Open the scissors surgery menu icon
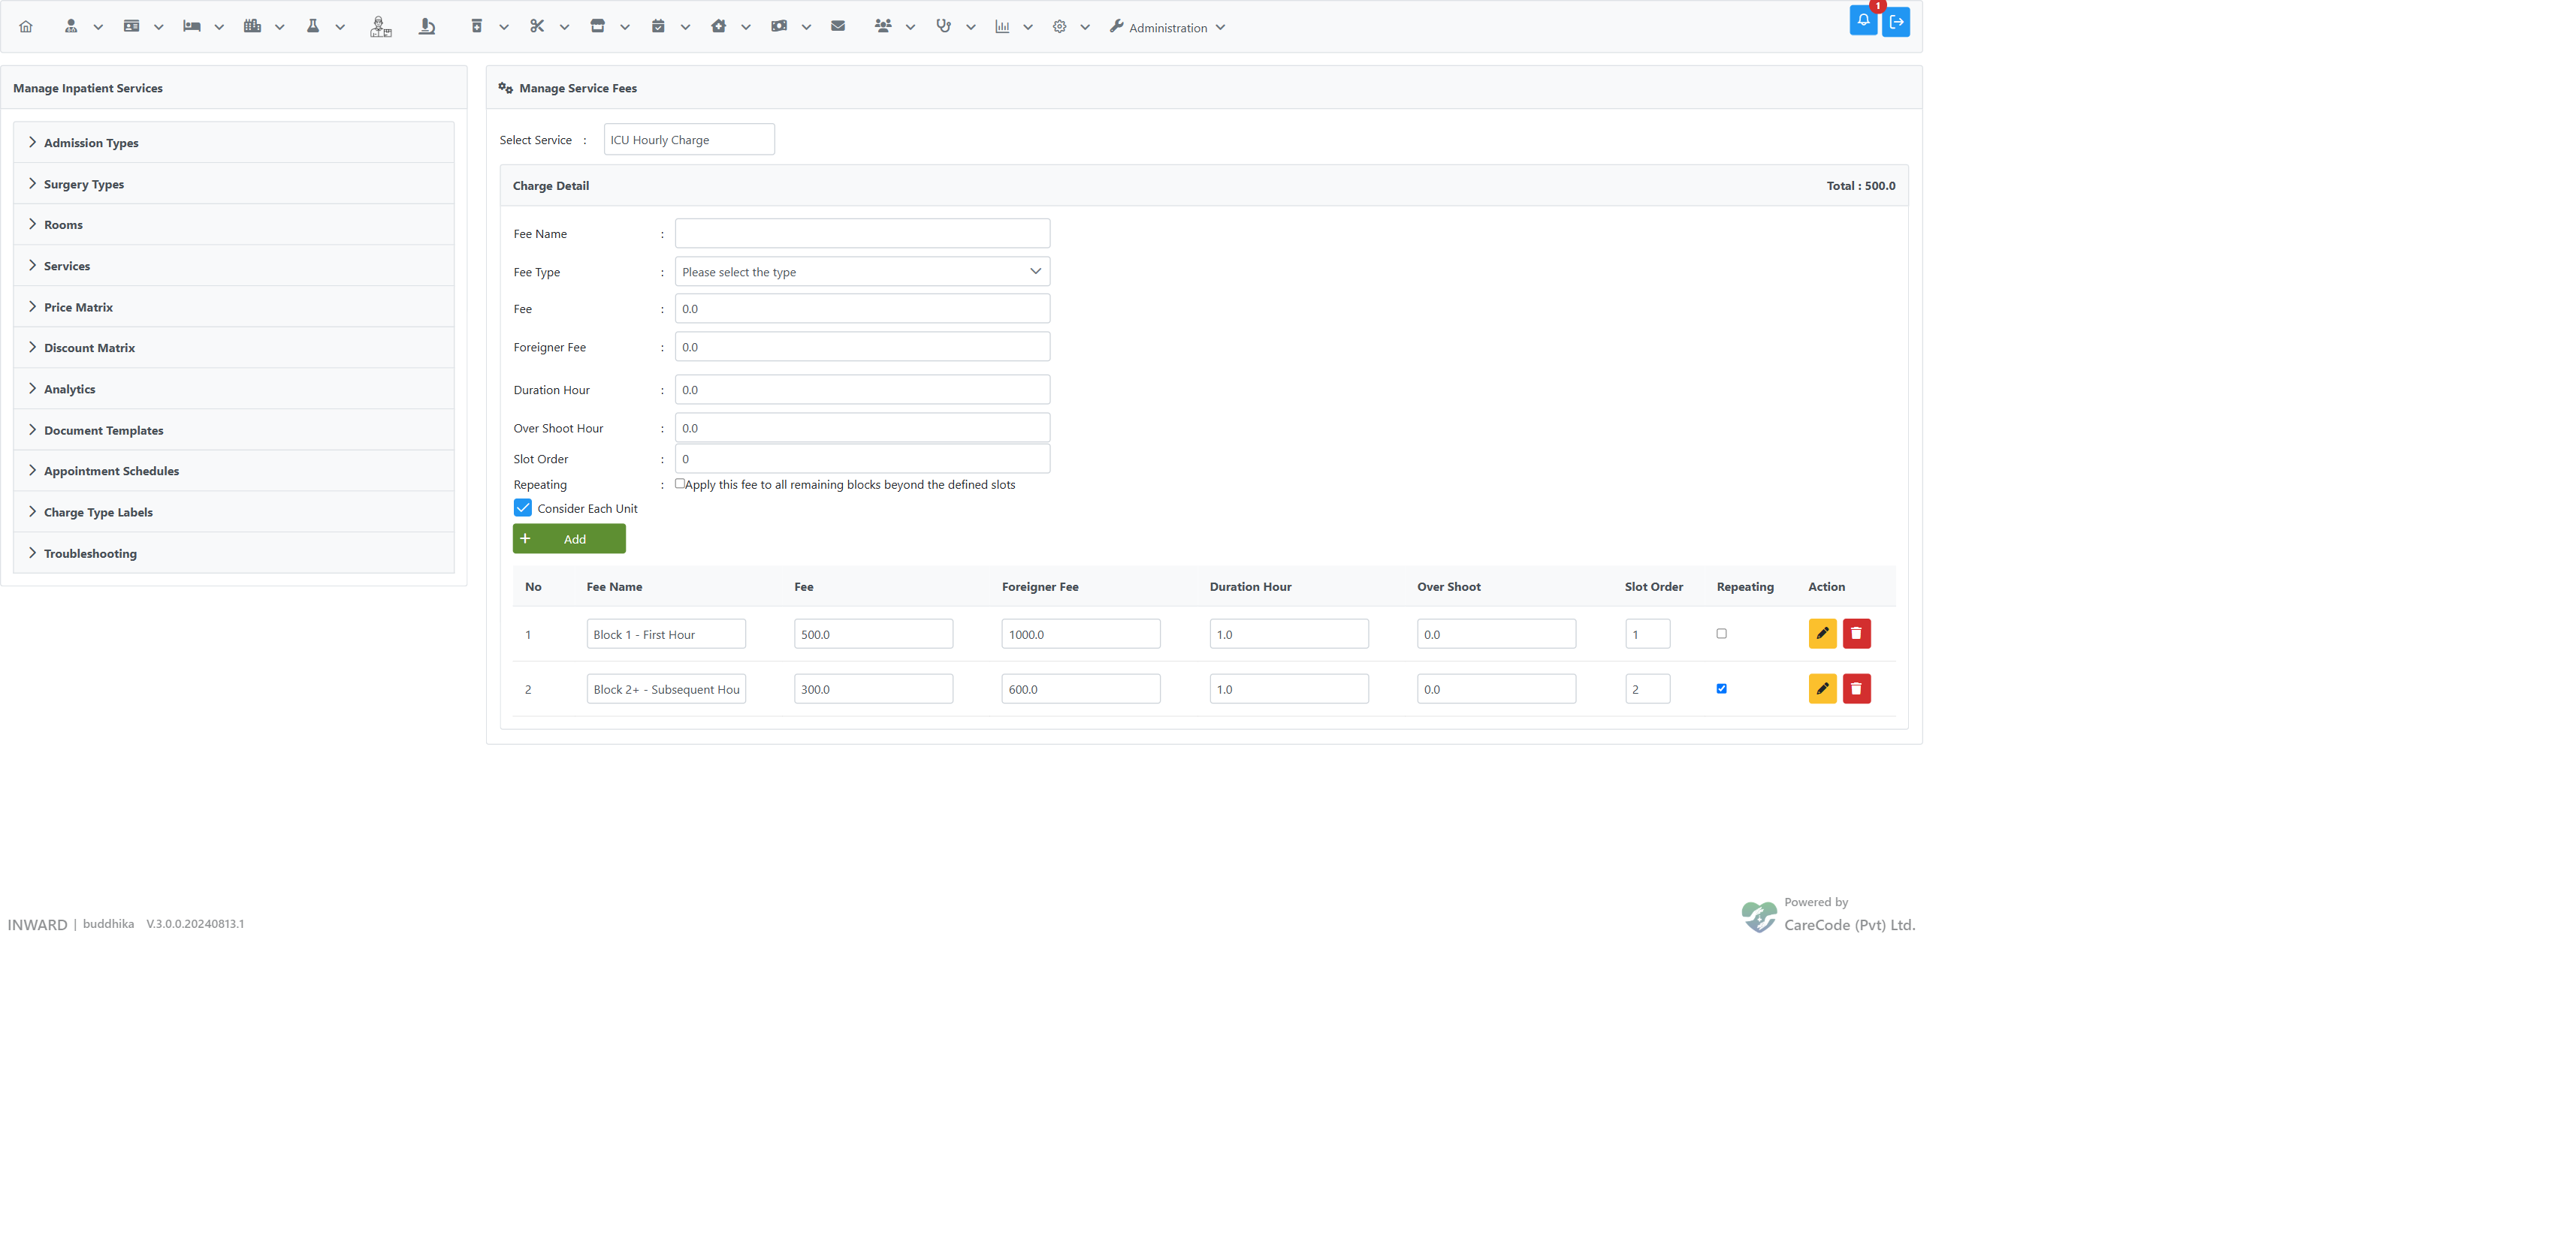Image resolution: width=2576 pixels, height=1241 pixels. (537, 27)
